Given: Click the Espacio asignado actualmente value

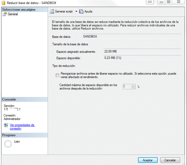Looking at the screenshot, I should pos(142,51).
